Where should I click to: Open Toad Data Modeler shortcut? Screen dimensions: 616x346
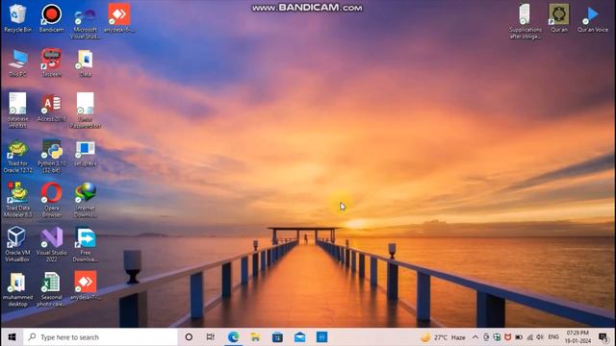point(17,200)
